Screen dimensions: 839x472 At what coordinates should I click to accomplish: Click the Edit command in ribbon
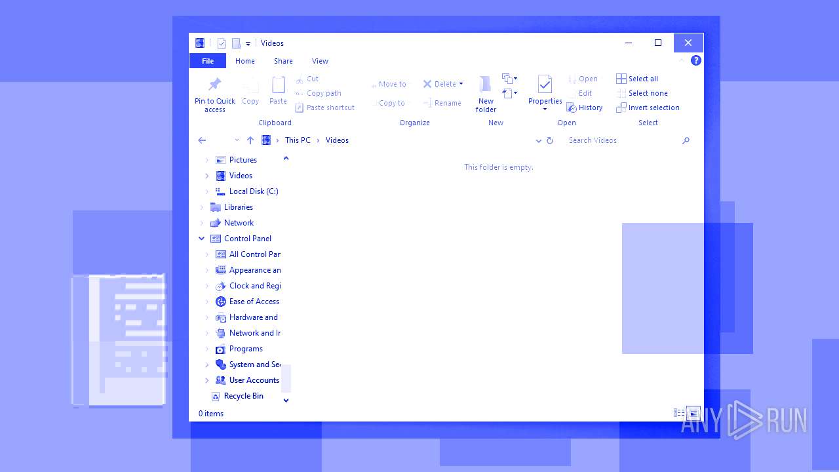point(579,93)
